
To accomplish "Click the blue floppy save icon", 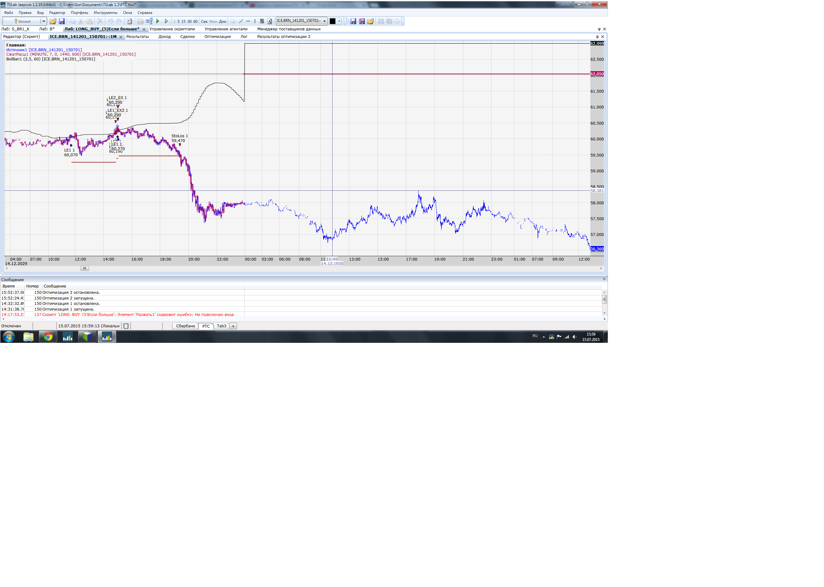I will 62,21.
